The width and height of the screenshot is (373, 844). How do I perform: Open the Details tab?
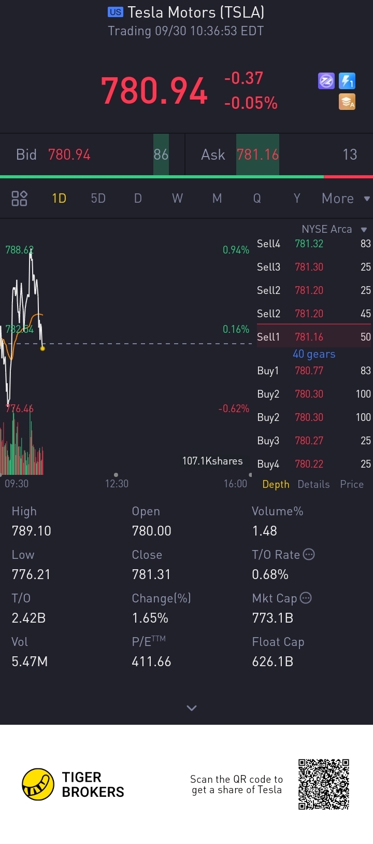(x=313, y=484)
